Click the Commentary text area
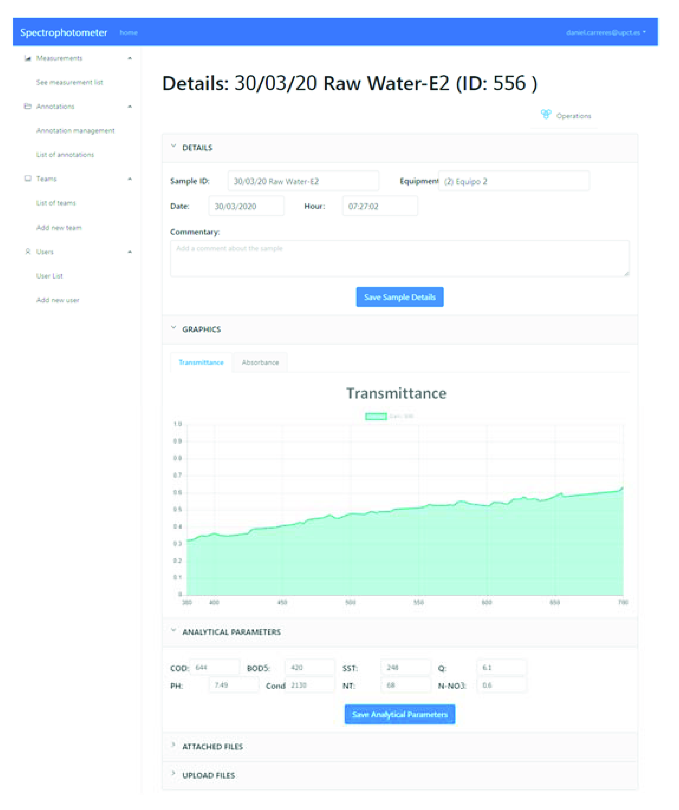Screen dimensions: 679x810 click(399, 258)
